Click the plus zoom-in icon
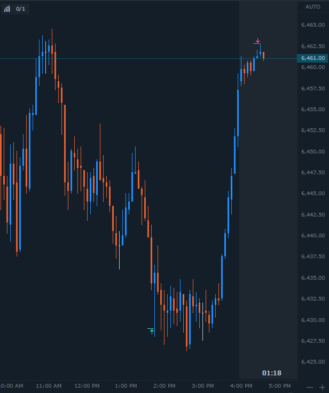Viewport: 329px width, 393px height. point(322,388)
